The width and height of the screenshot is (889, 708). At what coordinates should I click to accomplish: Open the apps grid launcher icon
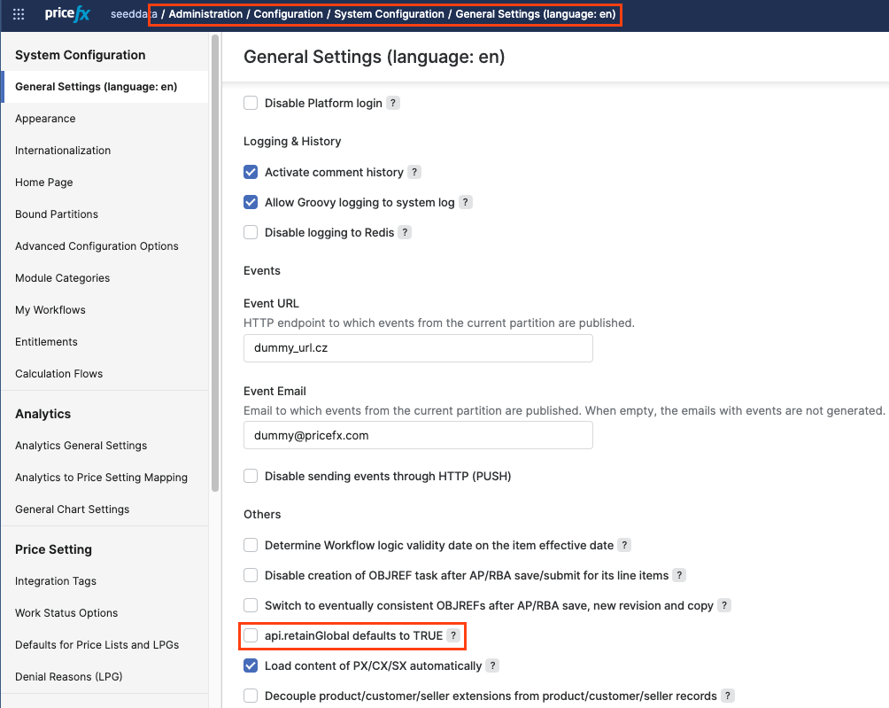tap(19, 14)
